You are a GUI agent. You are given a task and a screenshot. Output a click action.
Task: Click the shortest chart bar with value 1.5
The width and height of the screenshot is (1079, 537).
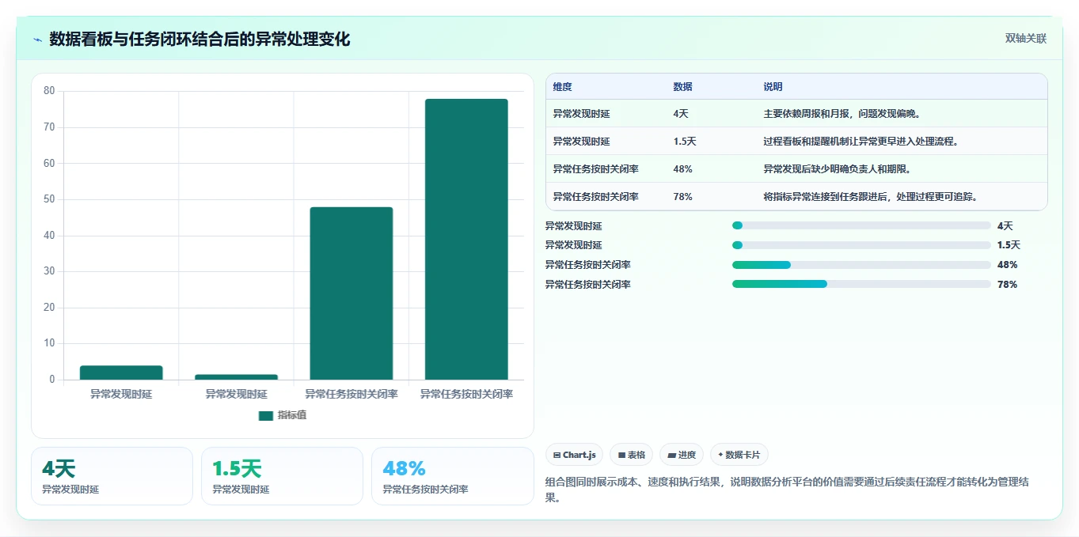point(236,377)
